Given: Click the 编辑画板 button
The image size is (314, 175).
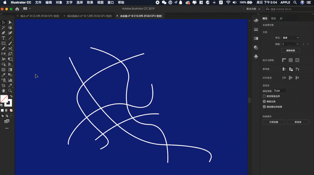Looking at the screenshot, I should pyautogui.click(x=290, y=50).
